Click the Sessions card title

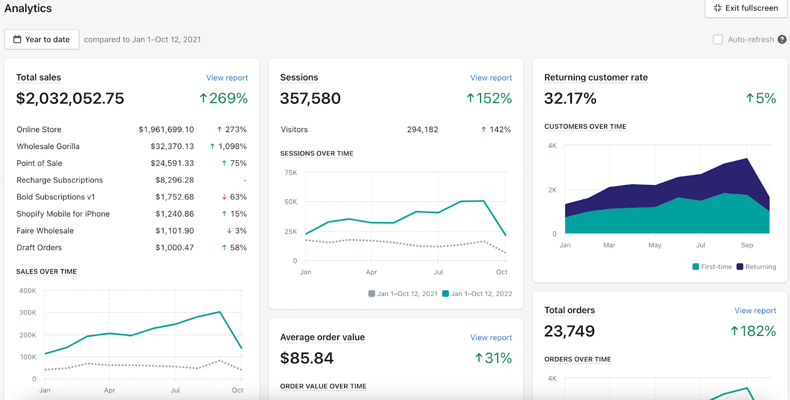[x=299, y=77]
